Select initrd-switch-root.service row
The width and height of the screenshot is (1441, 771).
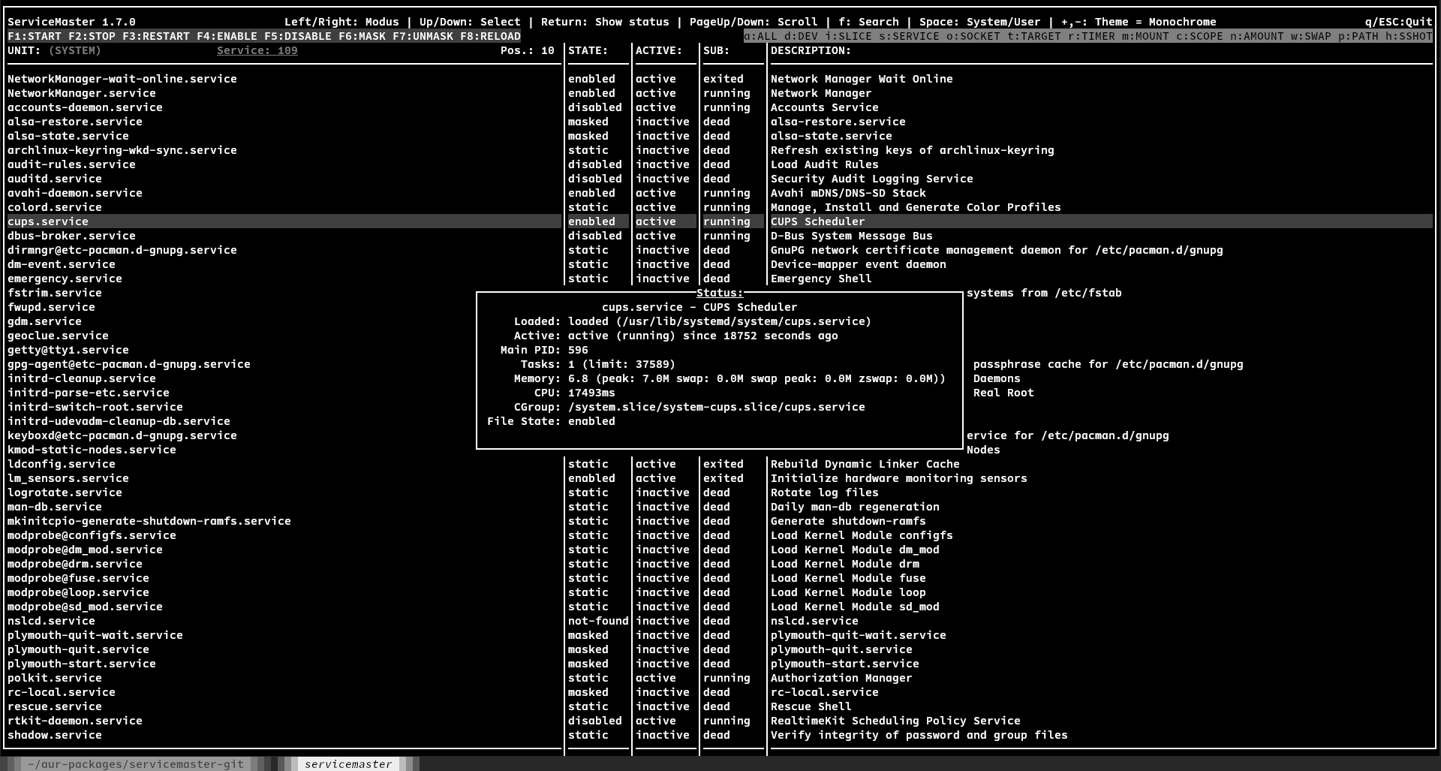click(x=240, y=407)
